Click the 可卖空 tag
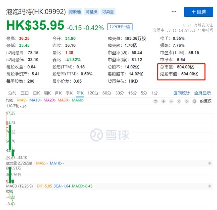Screen dimensions: 217x210 (108, 12)
